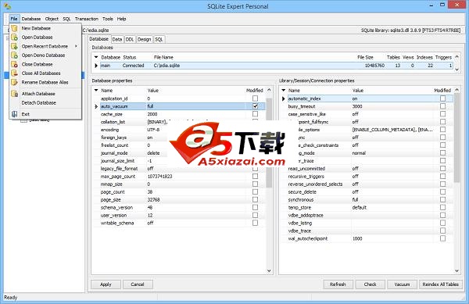
Task: Click the Exit door icon
Action: pos(14,114)
